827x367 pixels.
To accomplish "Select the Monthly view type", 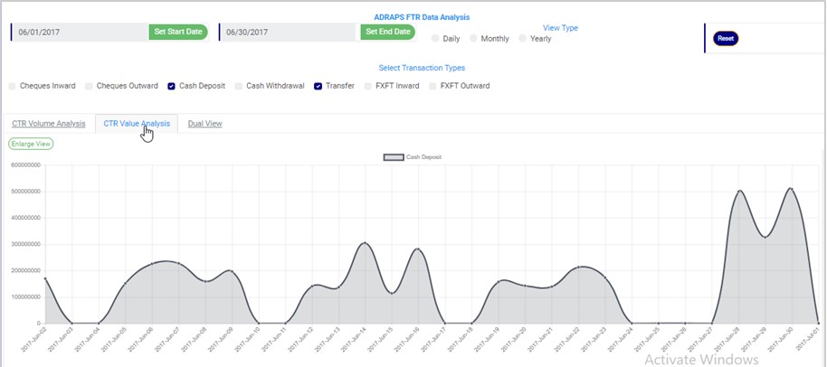I will tap(473, 39).
